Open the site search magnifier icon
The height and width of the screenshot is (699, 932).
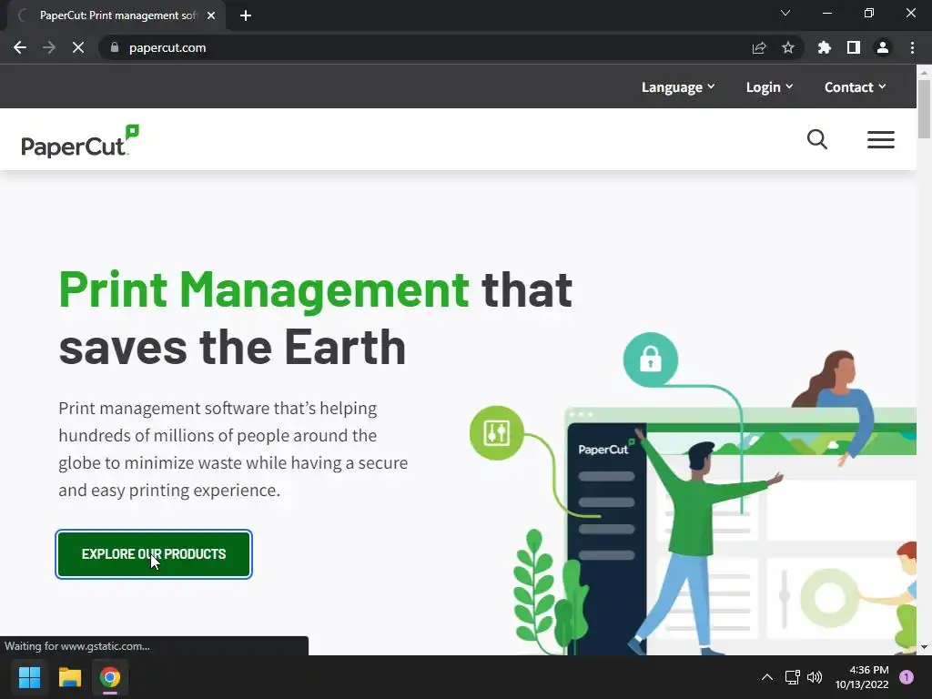pyautogui.click(x=817, y=139)
